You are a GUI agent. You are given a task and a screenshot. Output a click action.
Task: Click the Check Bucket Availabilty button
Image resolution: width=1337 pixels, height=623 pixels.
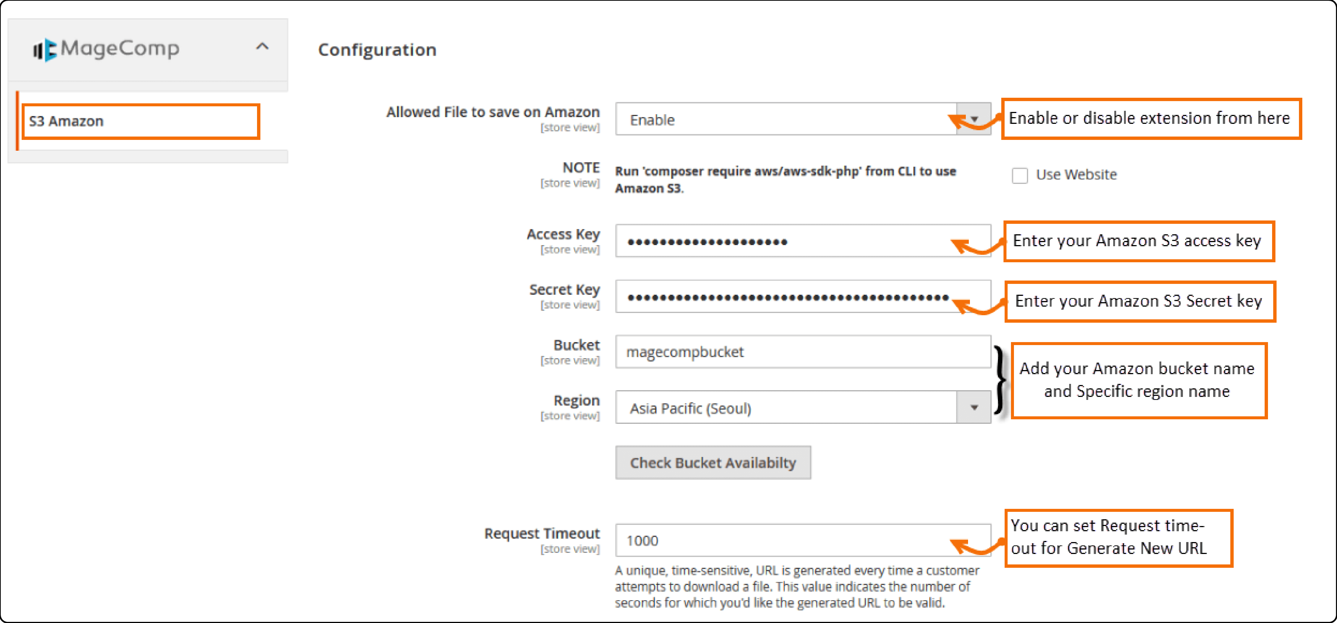pyautogui.click(x=713, y=463)
